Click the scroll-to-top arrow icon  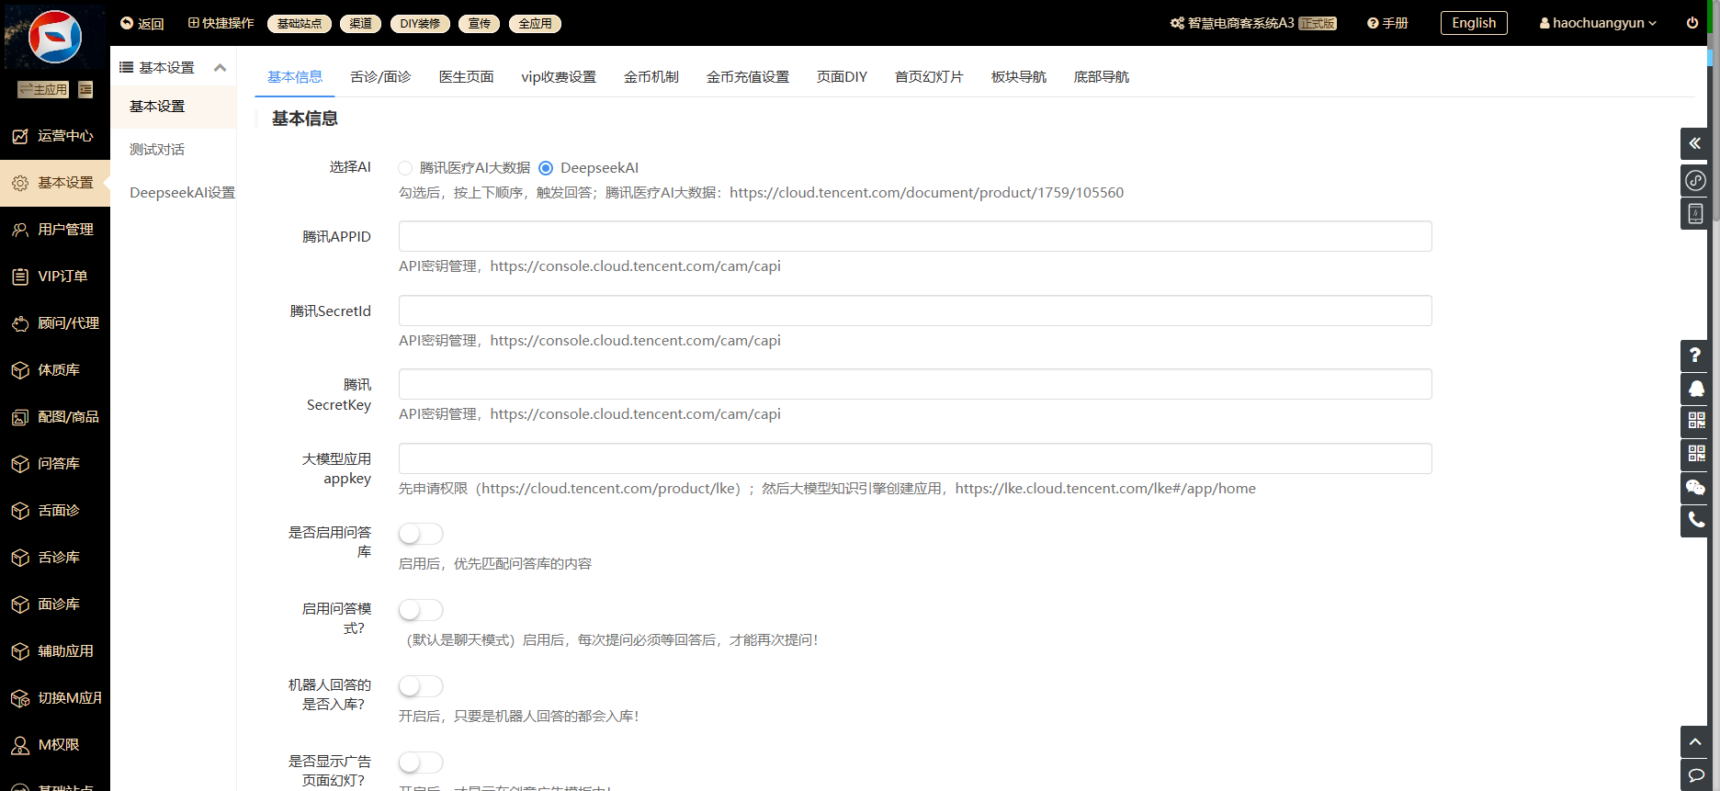click(1695, 741)
